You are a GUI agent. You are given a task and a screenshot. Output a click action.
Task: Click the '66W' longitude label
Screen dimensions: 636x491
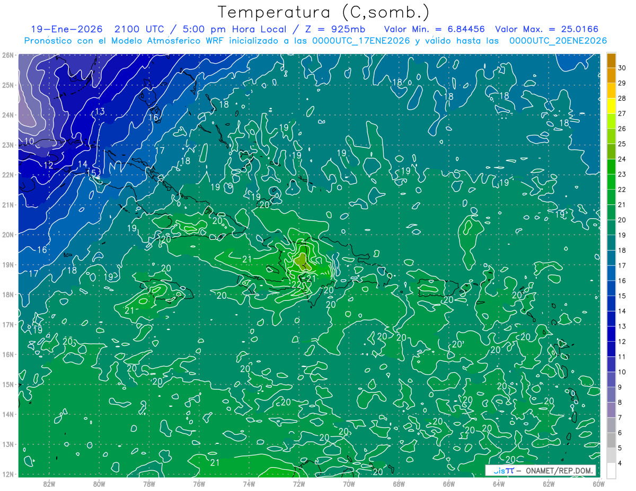click(448, 484)
